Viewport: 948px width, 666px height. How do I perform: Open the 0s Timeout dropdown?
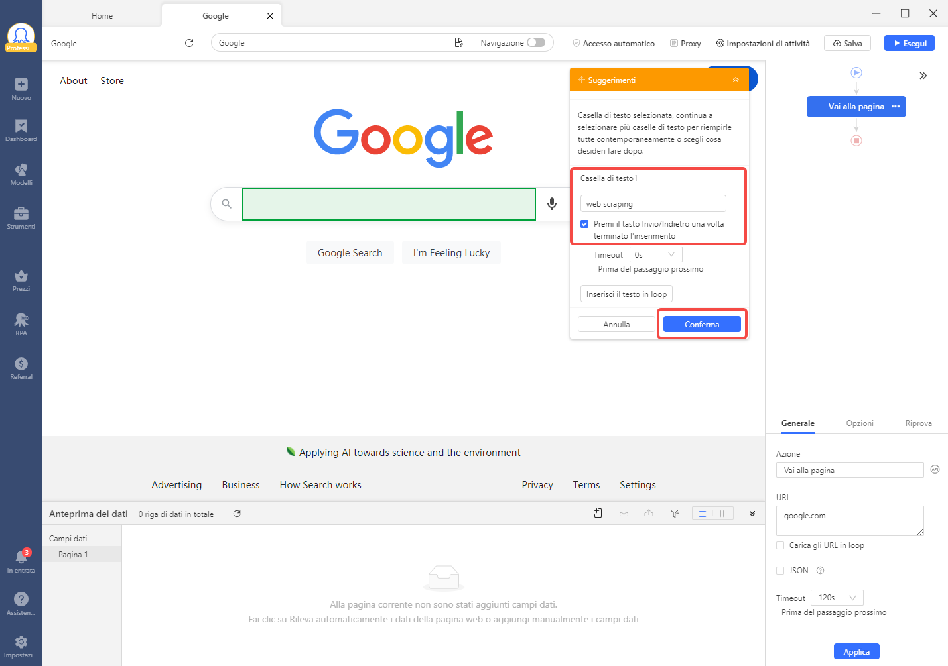coord(655,255)
